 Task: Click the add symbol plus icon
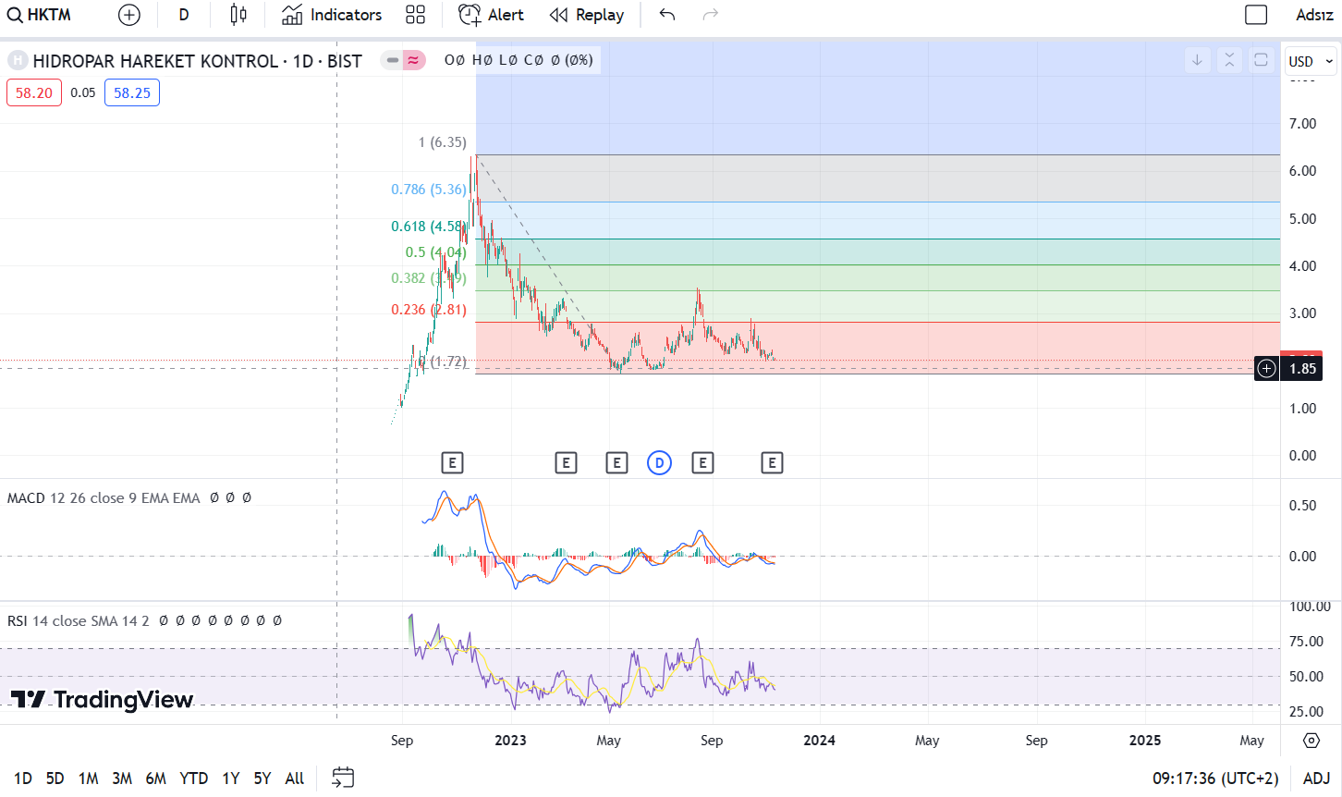pyautogui.click(x=129, y=15)
